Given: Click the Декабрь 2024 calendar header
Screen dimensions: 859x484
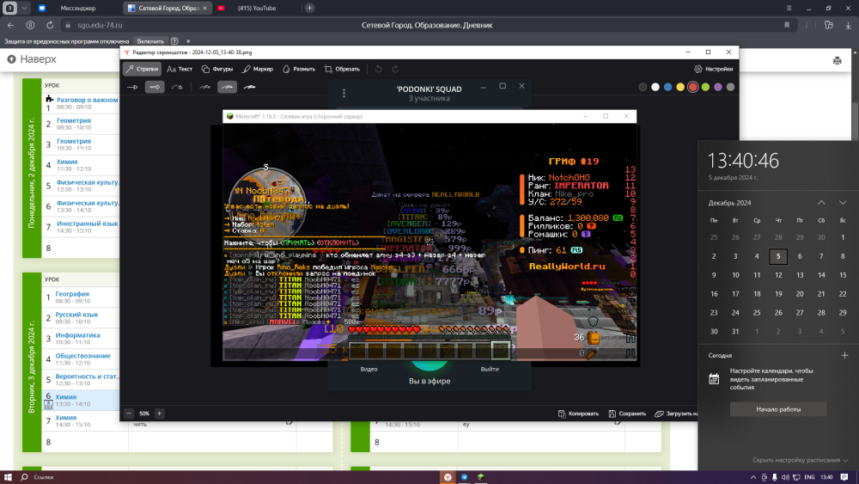Looking at the screenshot, I should [729, 203].
